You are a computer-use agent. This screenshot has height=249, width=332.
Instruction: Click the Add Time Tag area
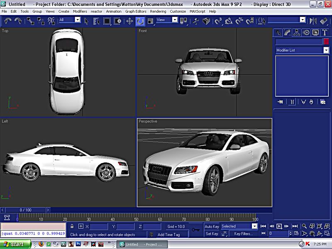pyautogui.click(x=168, y=234)
